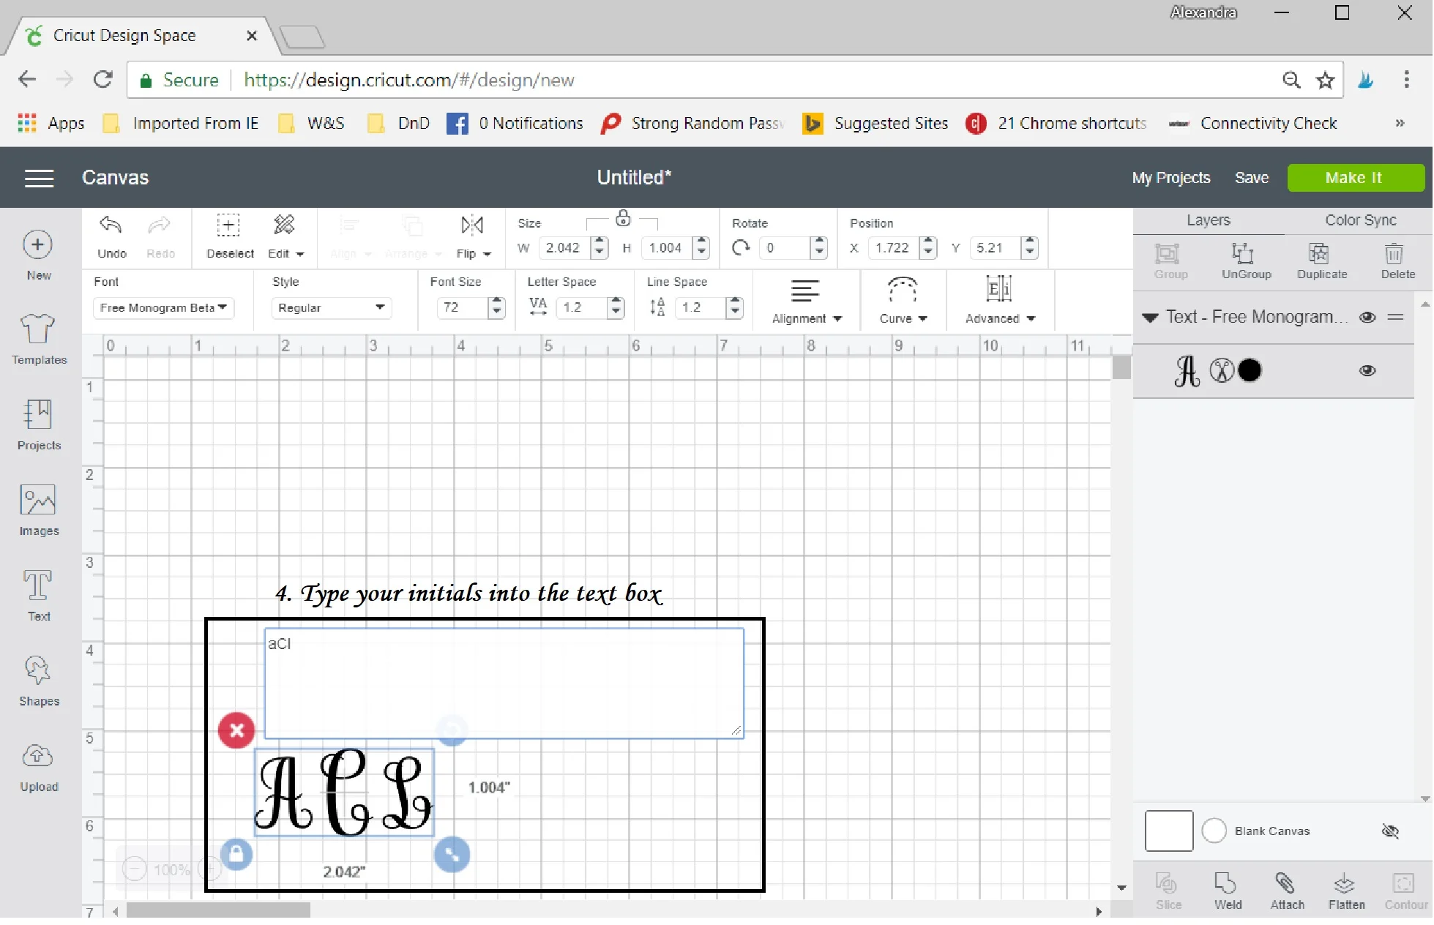This screenshot has width=1434, height=925.
Task: Switch to the Color Sync tab
Action: 1360,220
